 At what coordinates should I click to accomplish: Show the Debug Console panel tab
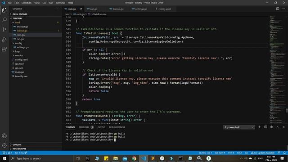click(x=117, y=127)
